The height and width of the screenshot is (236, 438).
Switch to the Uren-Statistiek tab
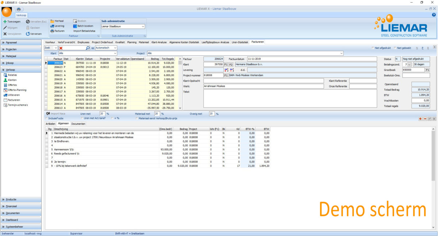(x=240, y=42)
